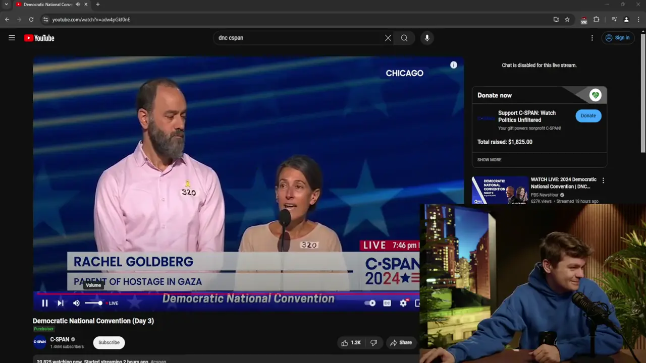This screenshot has width=646, height=363.
Task: Open options menu on PBS NewsHour video
Action: tap(603, 180)
